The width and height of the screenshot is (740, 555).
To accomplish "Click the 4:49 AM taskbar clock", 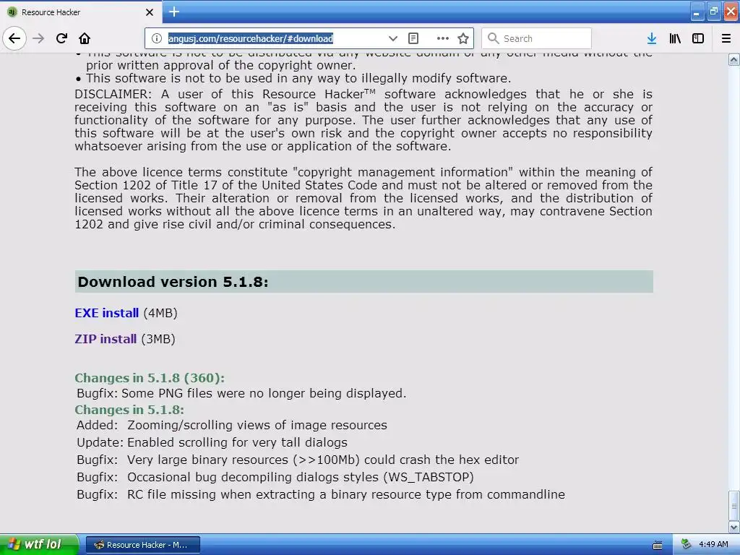I will coord(713,544).
